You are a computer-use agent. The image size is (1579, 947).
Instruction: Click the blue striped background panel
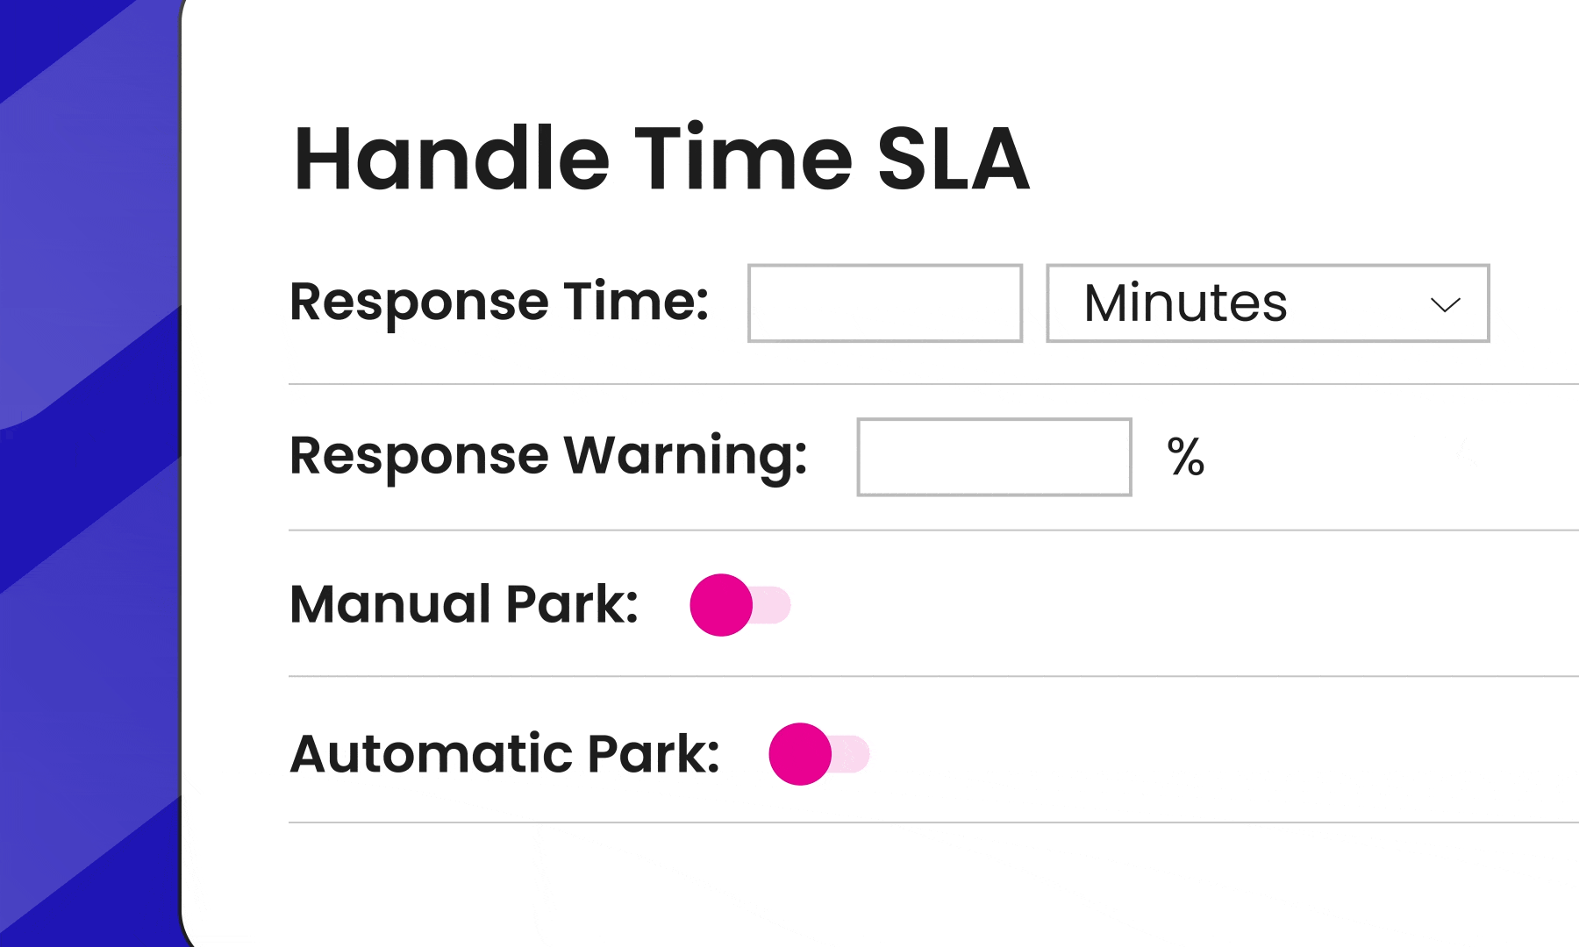coord(88,526)
